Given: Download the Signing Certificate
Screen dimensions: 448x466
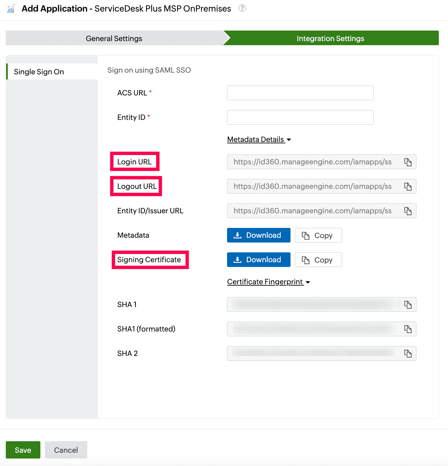Looking at the screenshot, I should pos(259,260).
